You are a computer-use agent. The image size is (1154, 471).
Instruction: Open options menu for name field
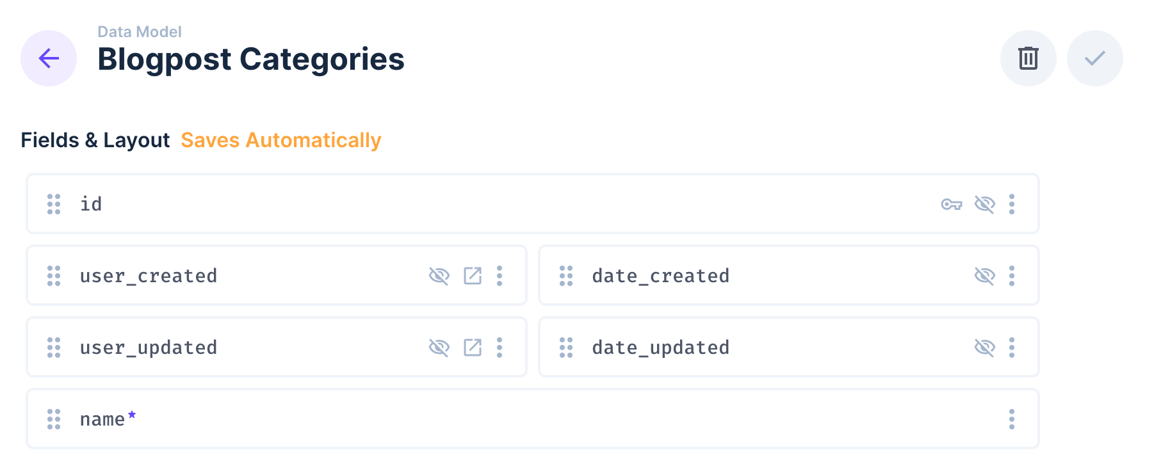[1012, 419]
